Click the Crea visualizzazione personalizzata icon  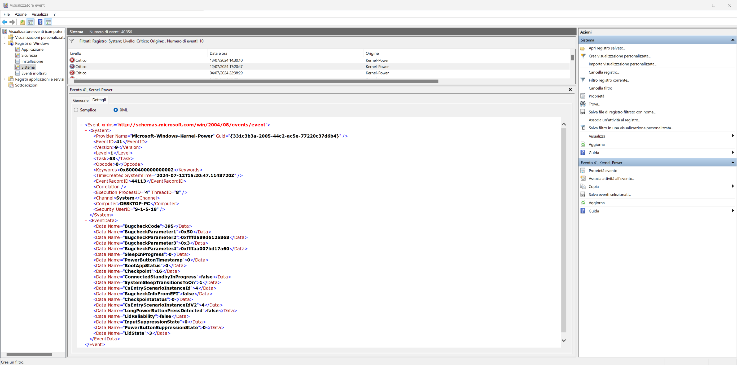(x=582, y=56)
